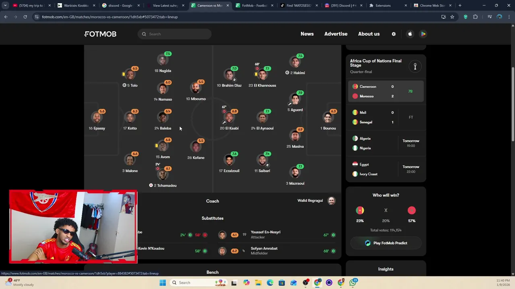Open the Advertise menu item
515x289 pixels.
coord(336,34)
